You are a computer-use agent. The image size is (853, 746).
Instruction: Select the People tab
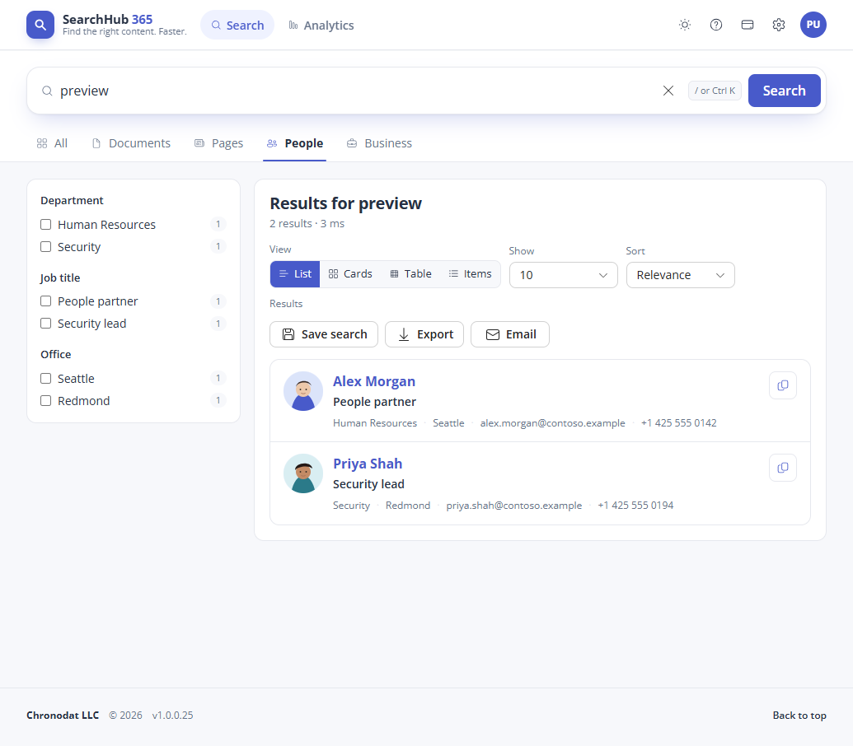coord(295,143)
